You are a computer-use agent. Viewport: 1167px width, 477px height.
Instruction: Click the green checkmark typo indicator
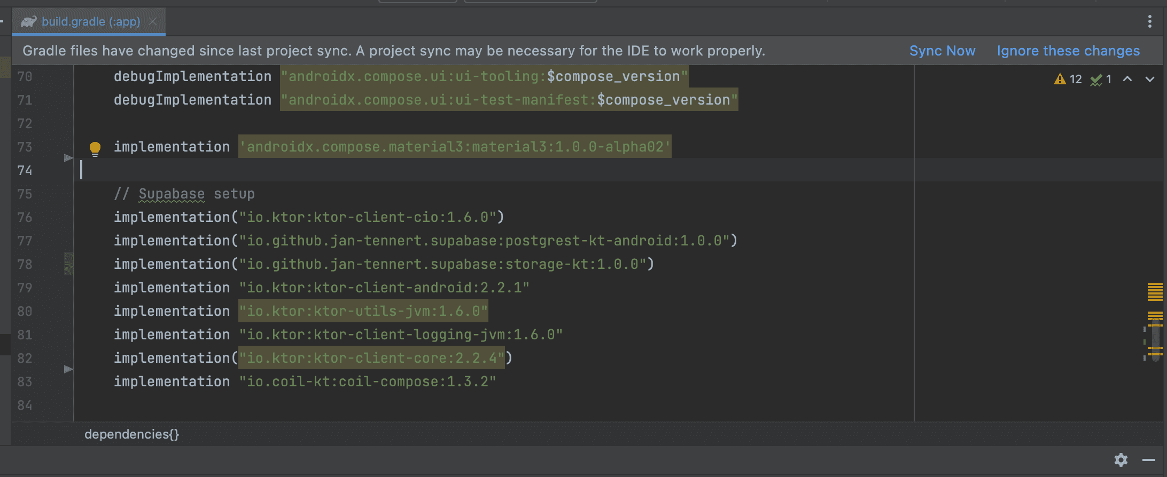pos(1096,79)
